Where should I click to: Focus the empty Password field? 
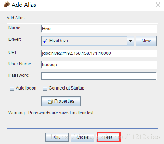99,76
